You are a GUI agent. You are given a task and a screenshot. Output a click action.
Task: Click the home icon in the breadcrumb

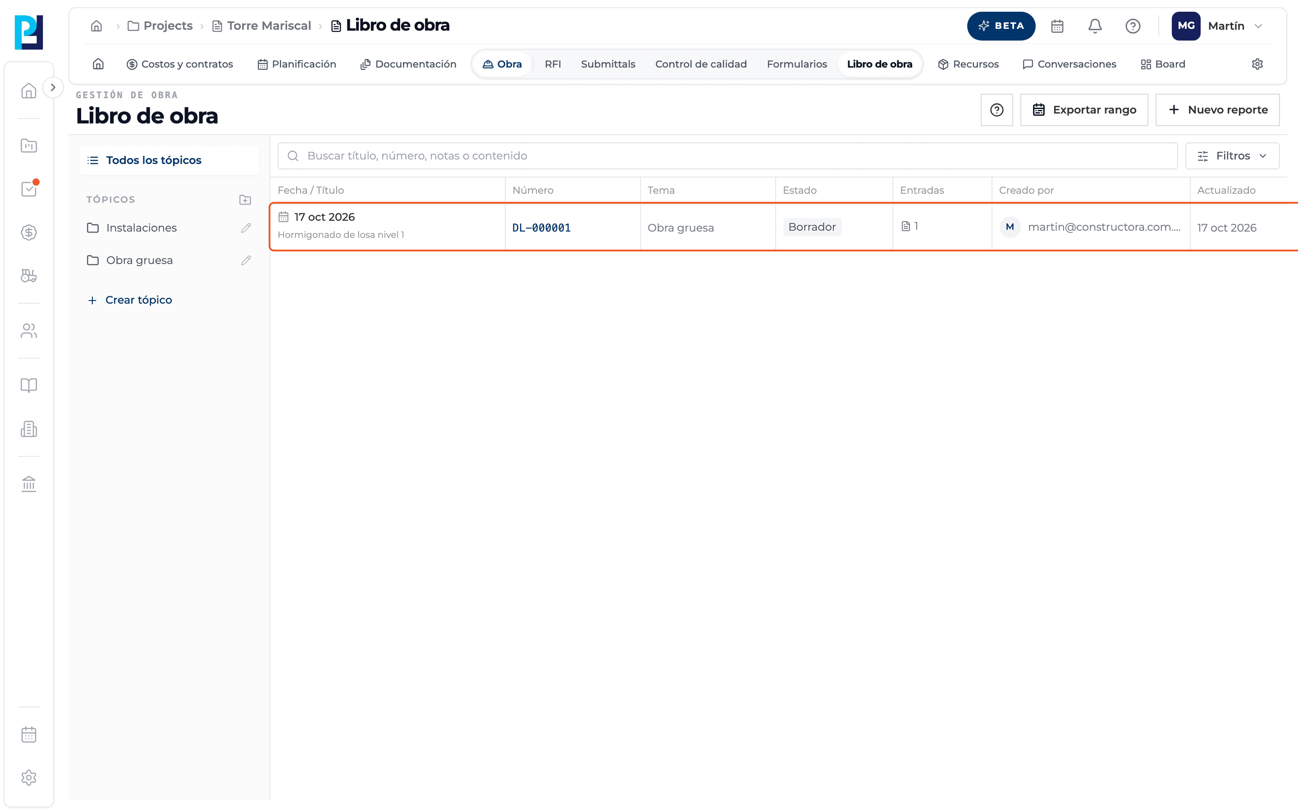pyautogui.click(x=96, y=26)
